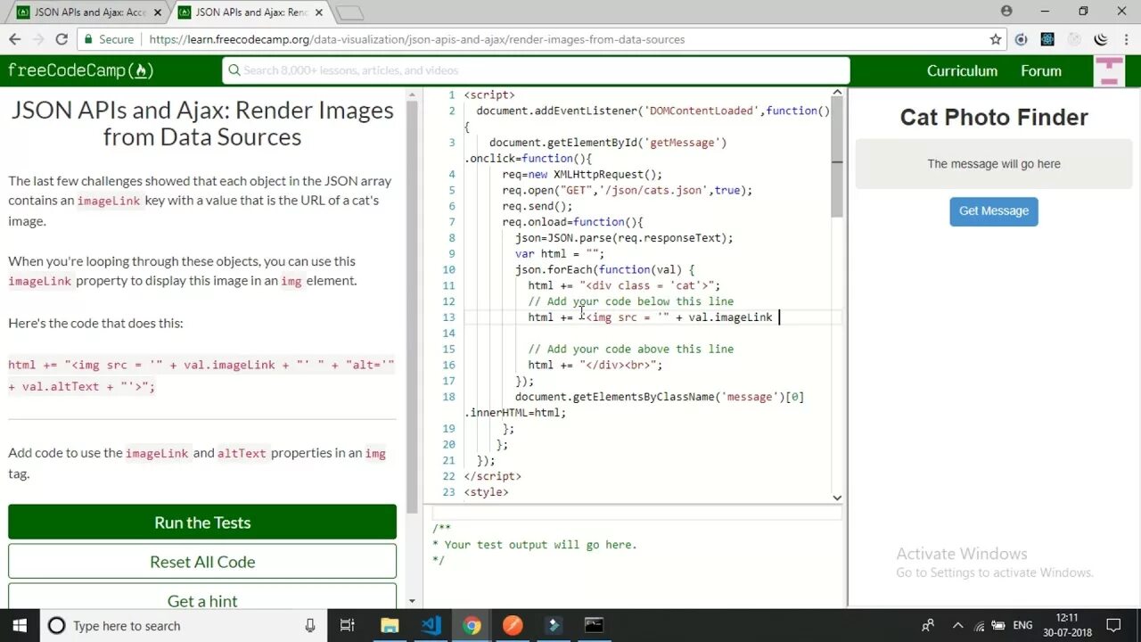Image resolution: width=1141 pixels, height=642 pixels.
Task: Open the Forum link
Action: [1041, 70]
